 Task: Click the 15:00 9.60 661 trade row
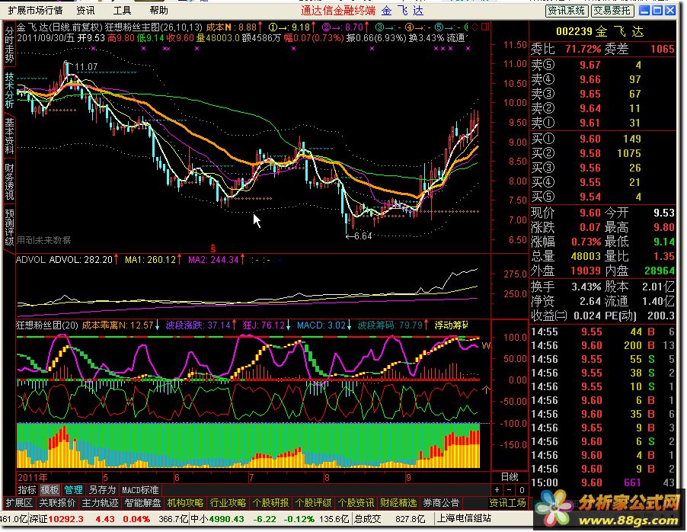[x=603, y=483]
